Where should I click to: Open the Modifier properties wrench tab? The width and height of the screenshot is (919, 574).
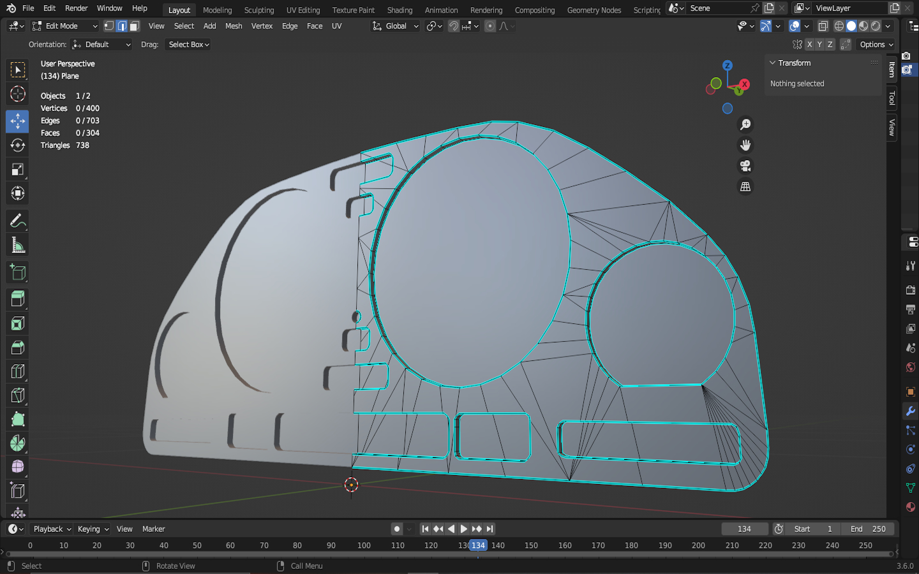[911, 411]
